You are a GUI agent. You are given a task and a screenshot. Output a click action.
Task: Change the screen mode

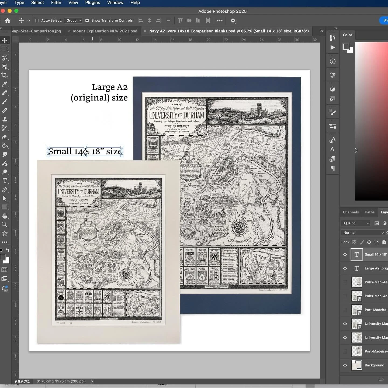tap(5, 279)
